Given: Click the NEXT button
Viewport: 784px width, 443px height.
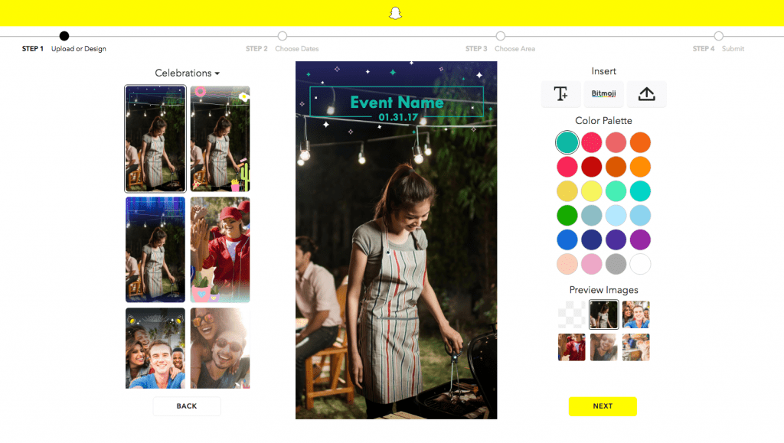Looking at the screenshot, I should pos(603,406).
